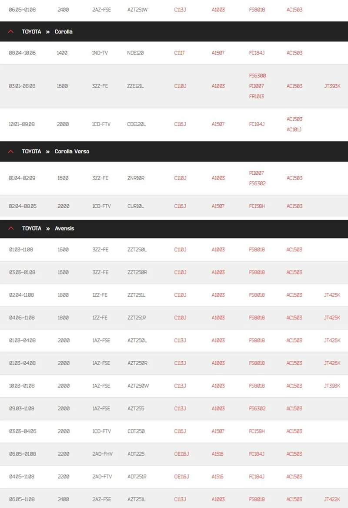Open JT426K link in the AZT250L row
Viewport: 348px width, 508px height.
[x=332, y=340]
